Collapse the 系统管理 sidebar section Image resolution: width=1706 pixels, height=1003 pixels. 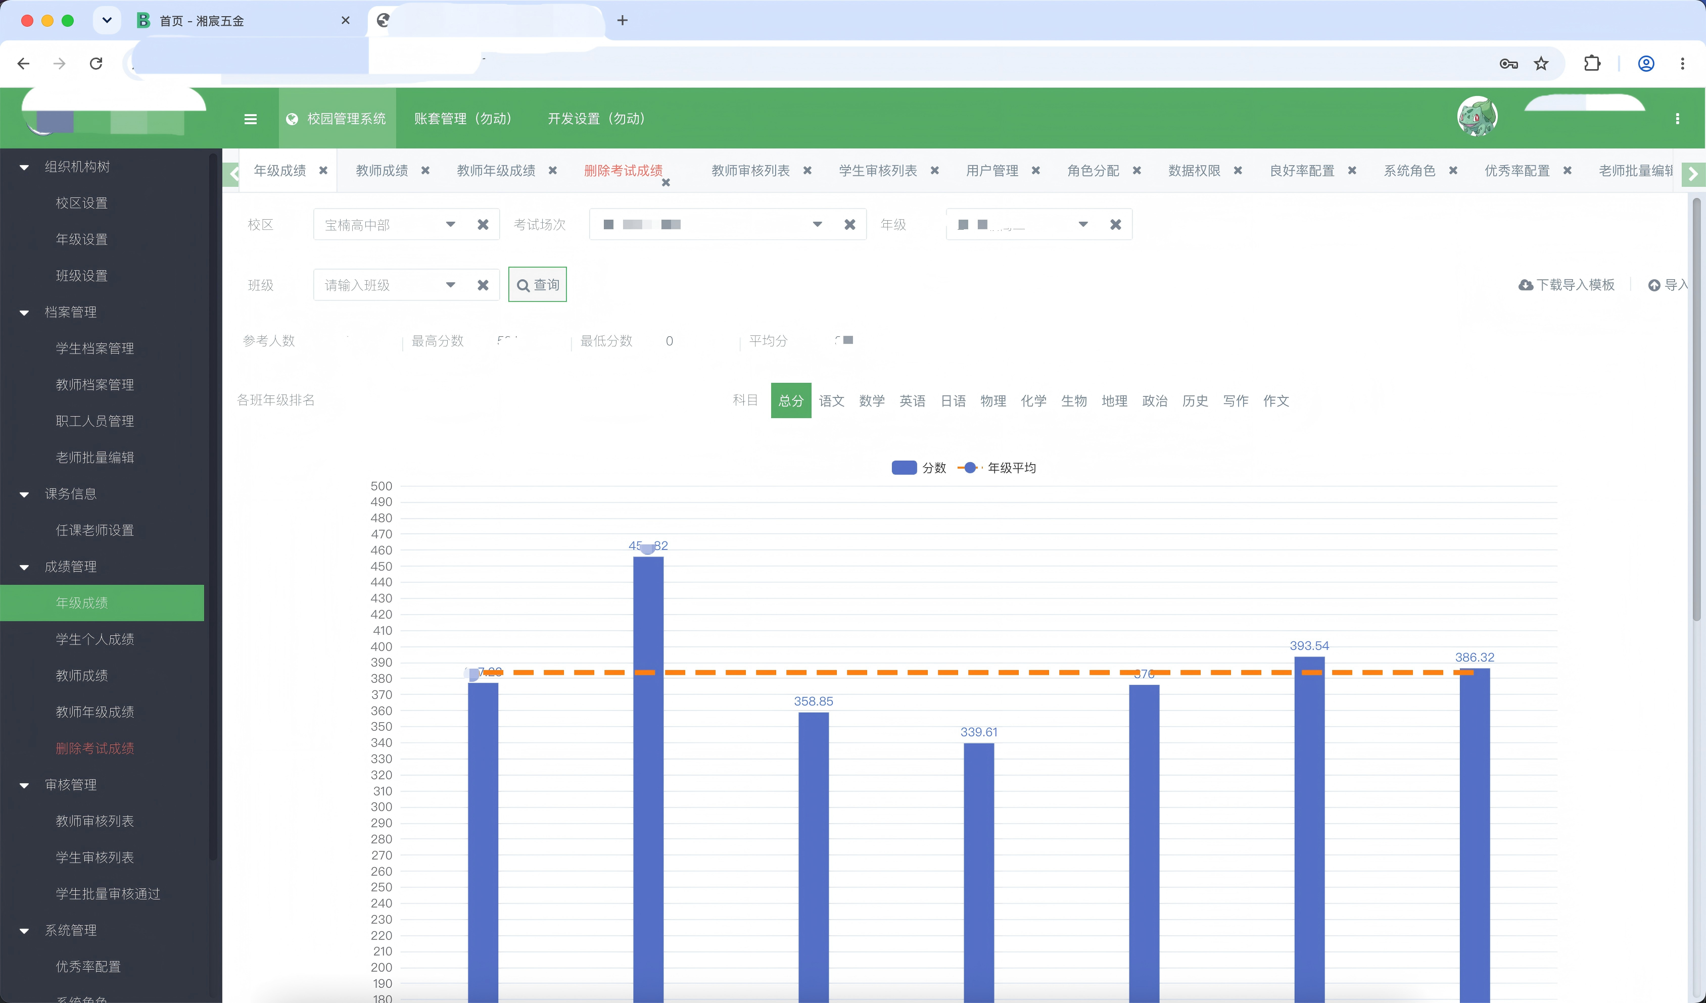24,931
